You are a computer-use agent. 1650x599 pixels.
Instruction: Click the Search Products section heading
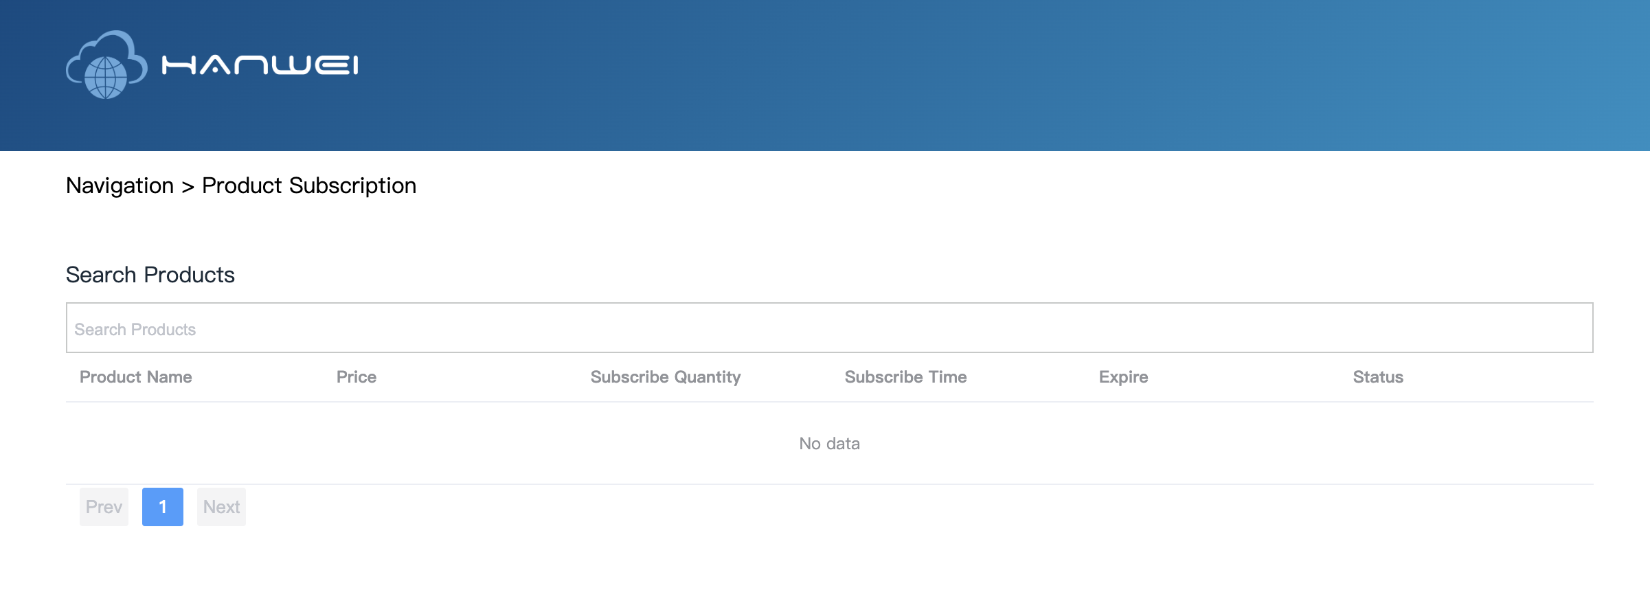coord(150,275)
